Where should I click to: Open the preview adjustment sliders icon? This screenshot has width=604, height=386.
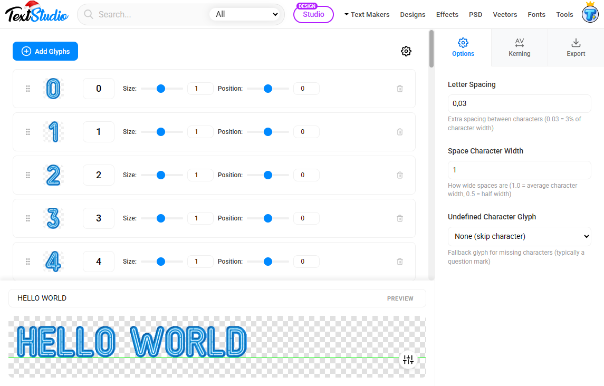tap(408, 359)
